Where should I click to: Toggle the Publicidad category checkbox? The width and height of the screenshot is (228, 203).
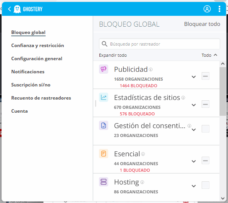pyautogui.click(x=205, y=76)
